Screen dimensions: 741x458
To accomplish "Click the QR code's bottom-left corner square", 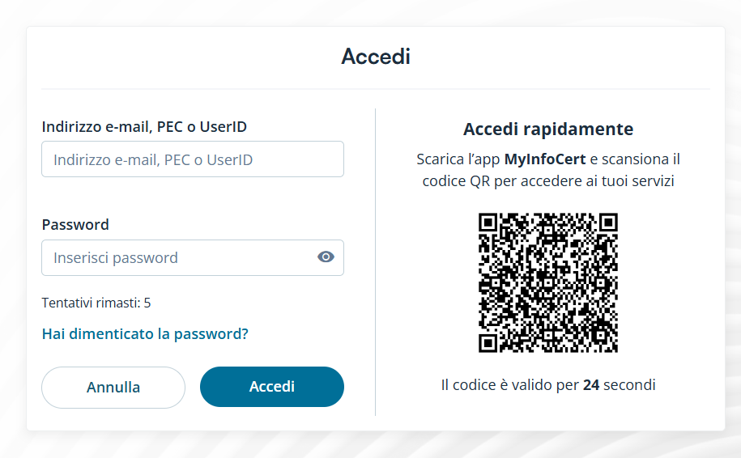I will click(x=488, y=343).
